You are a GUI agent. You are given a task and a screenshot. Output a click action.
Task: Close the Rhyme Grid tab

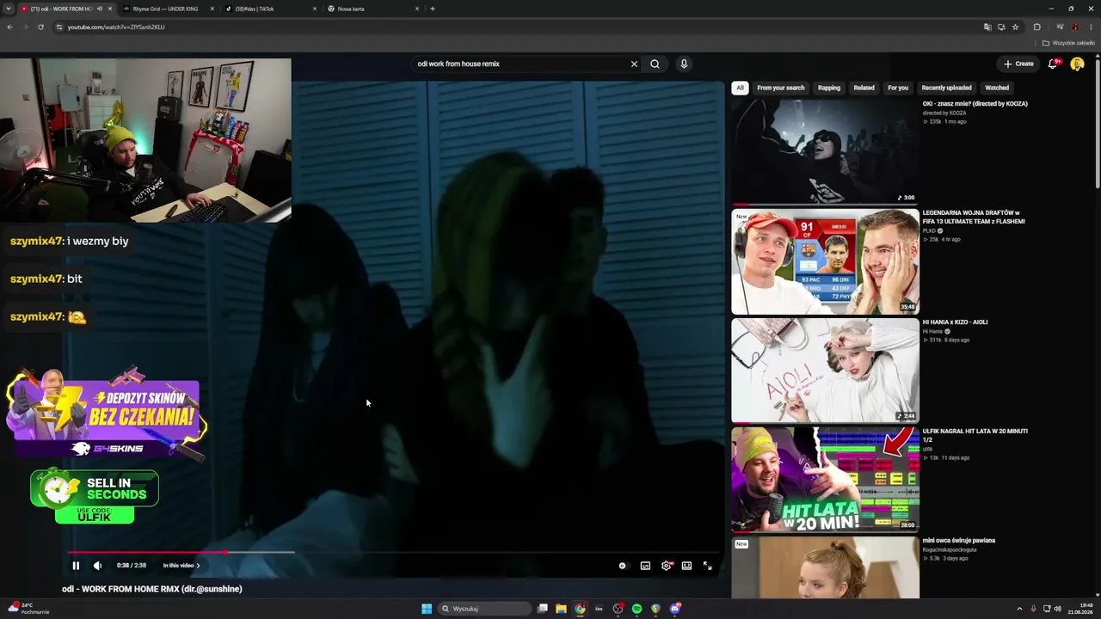click(212, 9)
